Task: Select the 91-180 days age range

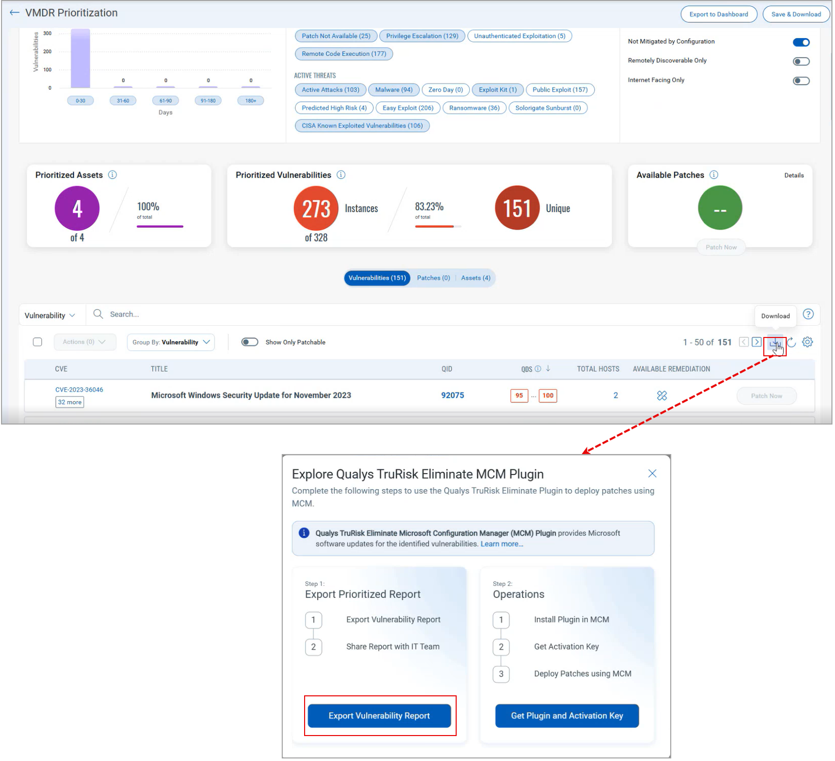Action: tap(208, 101)
